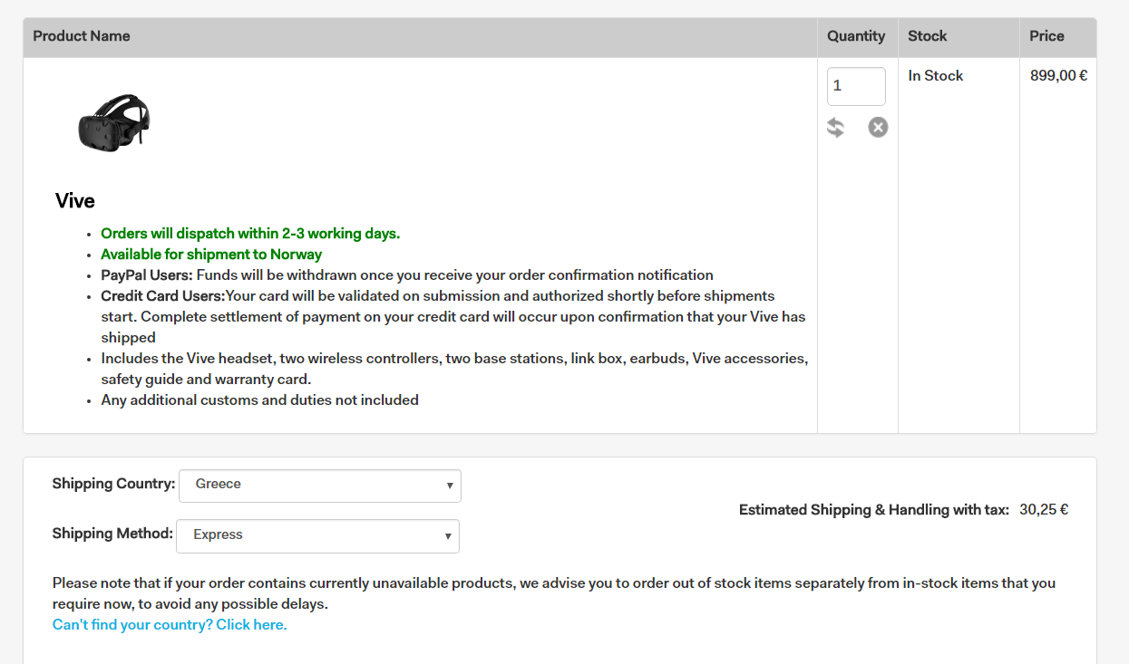Expand the Shipping Method dropdown showing Express
Image resolution: width=1129 pixels, height=664 pixels.
(317, 535)
